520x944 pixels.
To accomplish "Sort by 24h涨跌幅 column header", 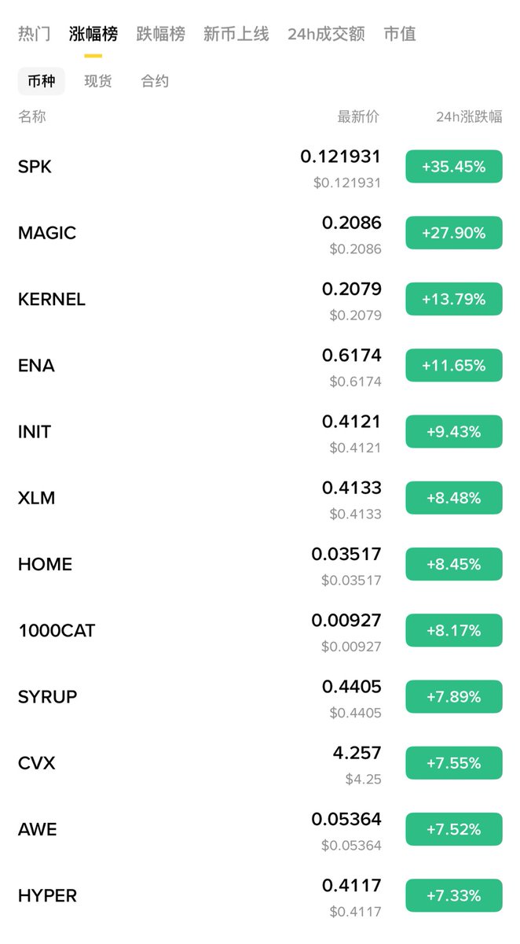I will tap(469, 116).
